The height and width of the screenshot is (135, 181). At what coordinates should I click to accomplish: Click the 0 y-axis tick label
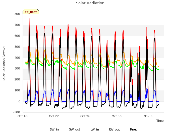click(19, 101)
